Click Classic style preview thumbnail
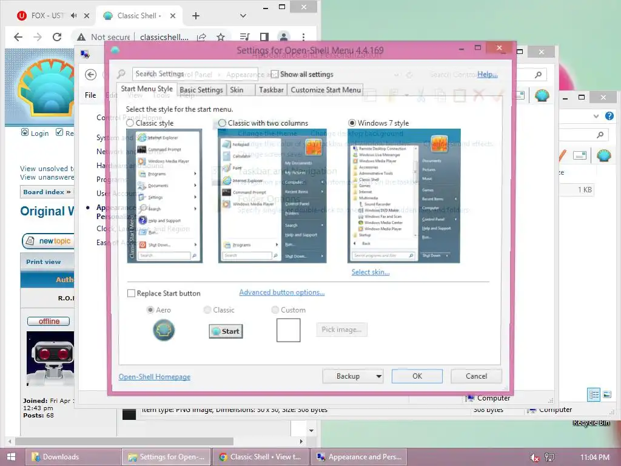The width and height of the screenshot is (621, 466). pos(164,196)
